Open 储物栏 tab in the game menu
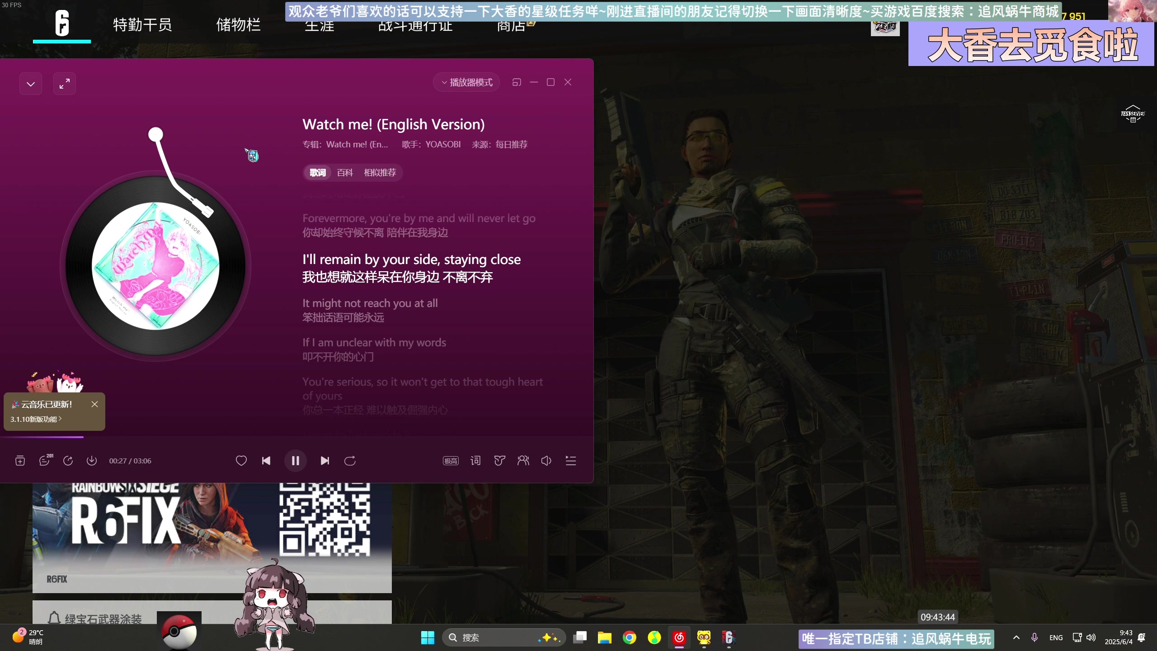Screen dimensions: 1157x651 238,24
